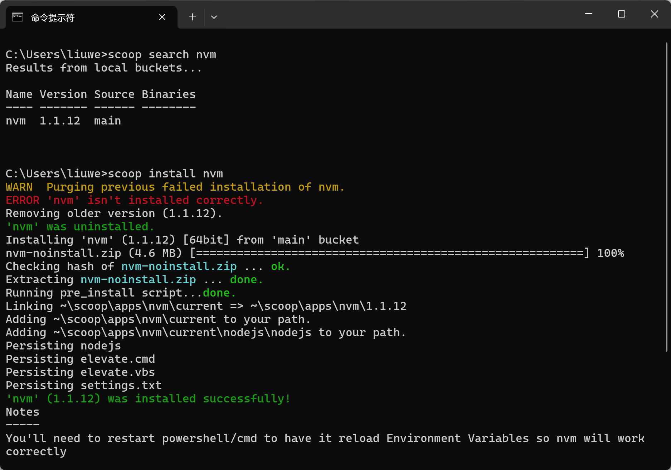Image resolution: width=671 pixels, height=470 pixels.
Task: Click the yellow WARN purging message
Action: click(x=175, y=187)
